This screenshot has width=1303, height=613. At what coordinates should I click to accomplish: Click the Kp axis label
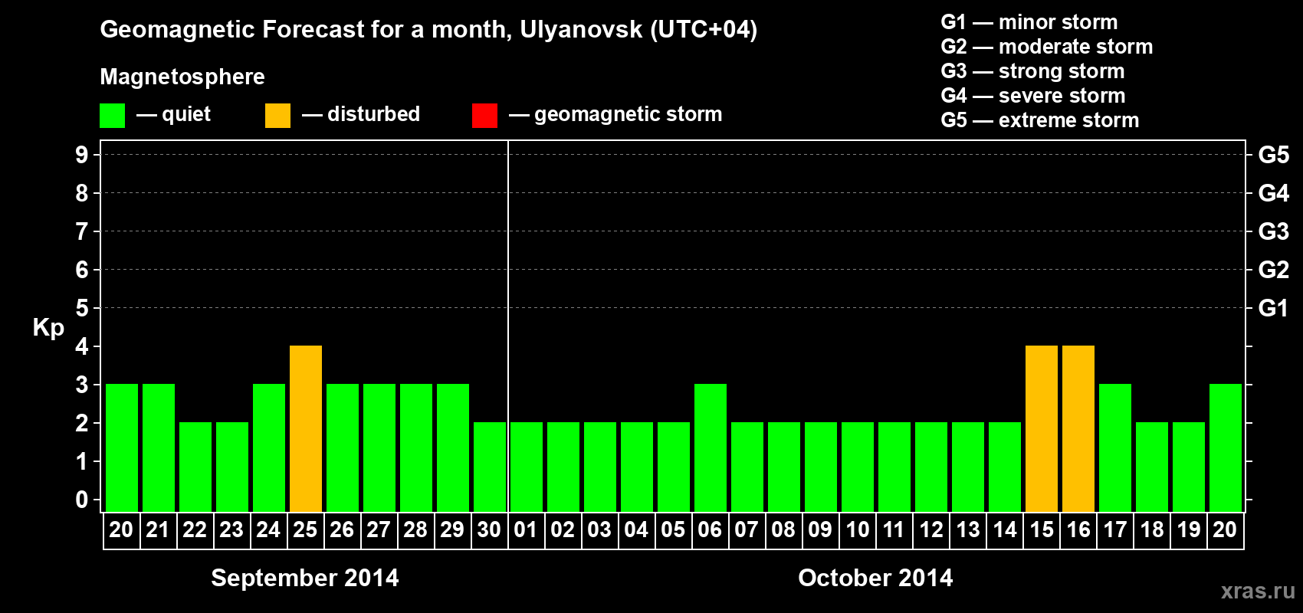click(48, 328)
